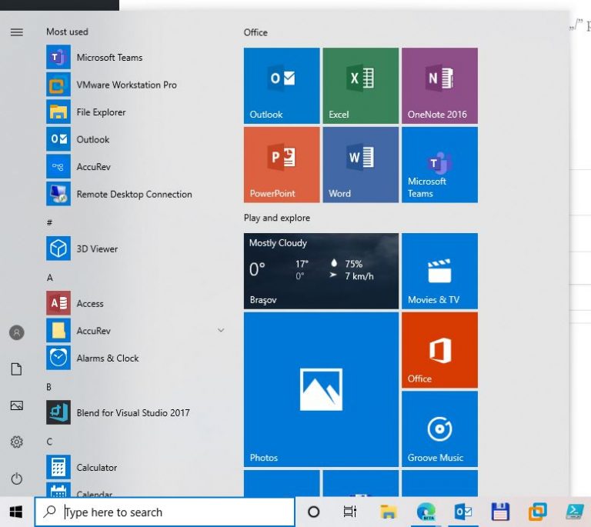Click the Cortana circle on the taskbar

pos(314,512)
